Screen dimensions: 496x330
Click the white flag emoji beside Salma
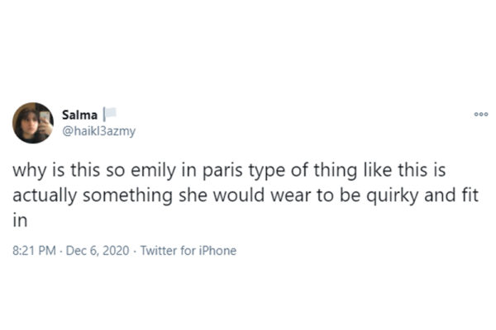(111, 113)
